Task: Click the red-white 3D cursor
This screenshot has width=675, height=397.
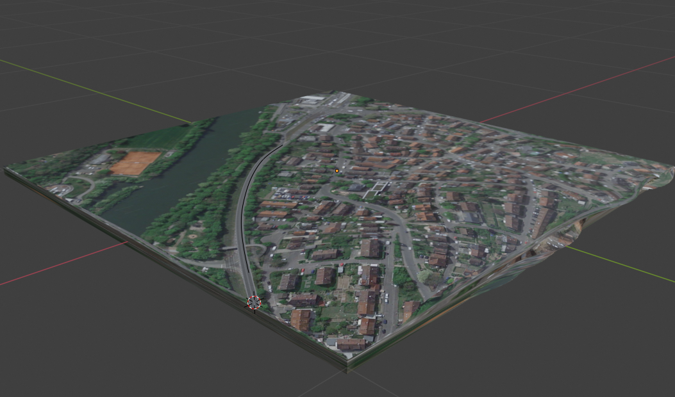Action: [x=254, y=302]
